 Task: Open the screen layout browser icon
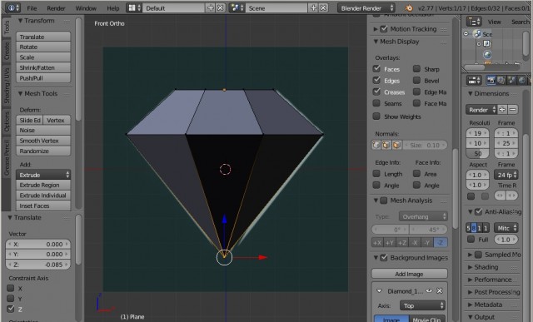point(133,7)
